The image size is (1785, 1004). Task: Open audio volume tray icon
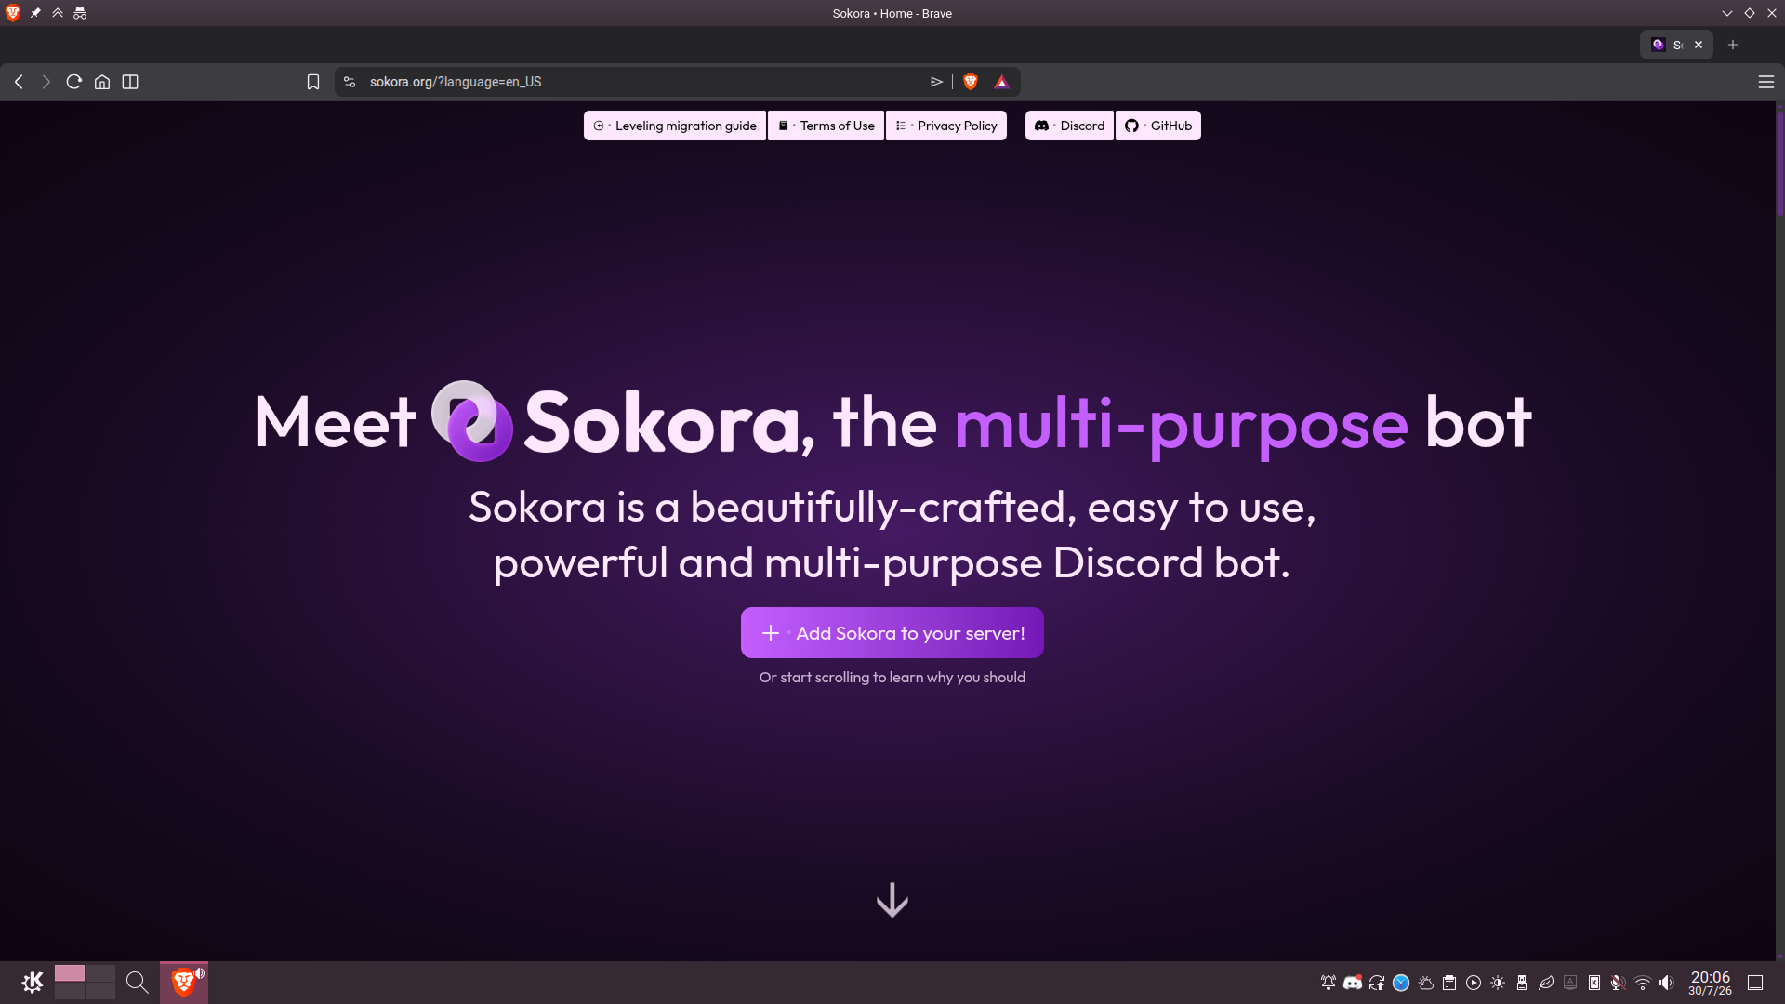coord(1667,983)
